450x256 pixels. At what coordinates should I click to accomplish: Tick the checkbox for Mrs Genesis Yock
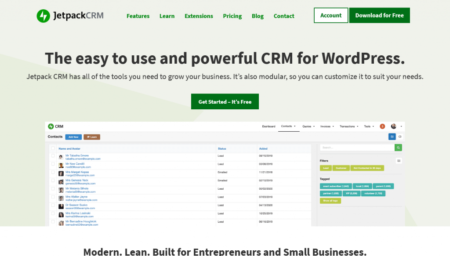(53, 180)
